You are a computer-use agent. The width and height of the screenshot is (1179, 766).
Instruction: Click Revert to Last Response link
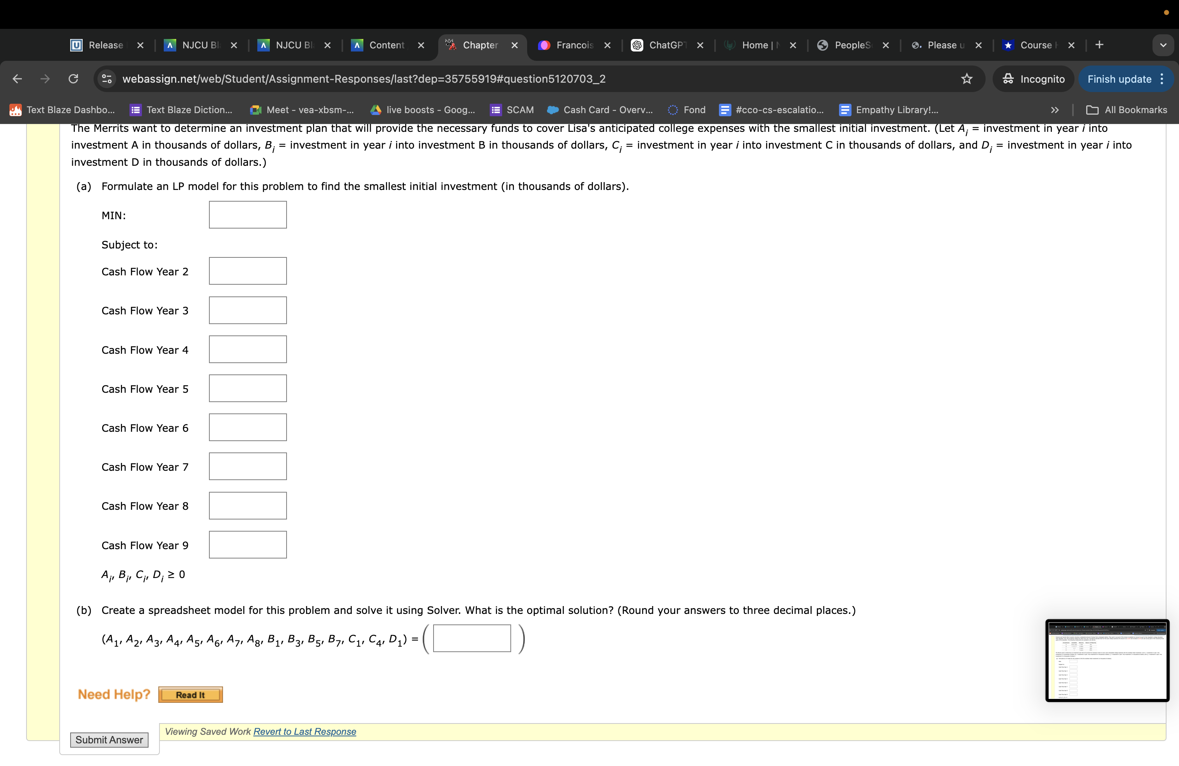pos(304,731)
